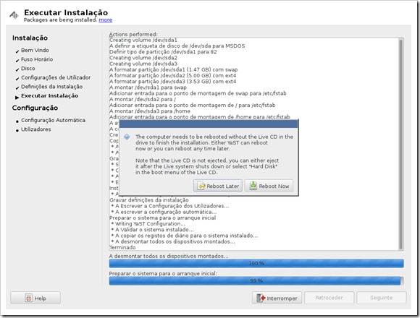
Task: Click the 99 % progress bar
Action: 256,281
